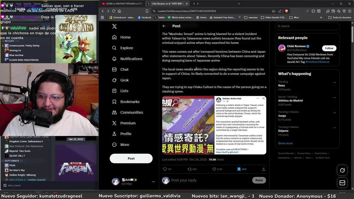The width and height of the screenshot is (354, 199).
Task: Click the large Post button in sidebar
Action: point(131,158)
